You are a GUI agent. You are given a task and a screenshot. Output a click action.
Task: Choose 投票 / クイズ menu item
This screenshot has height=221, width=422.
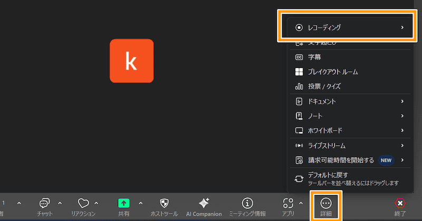324,86
